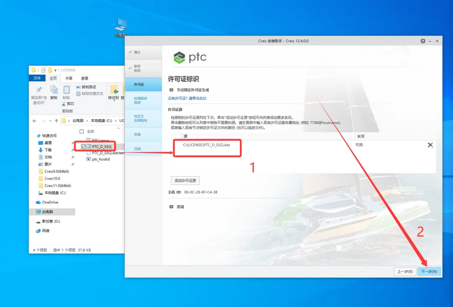Click 下一步(N) button
Screen dimensions: 453x307
pyautogui.click(x=429, y=271)
